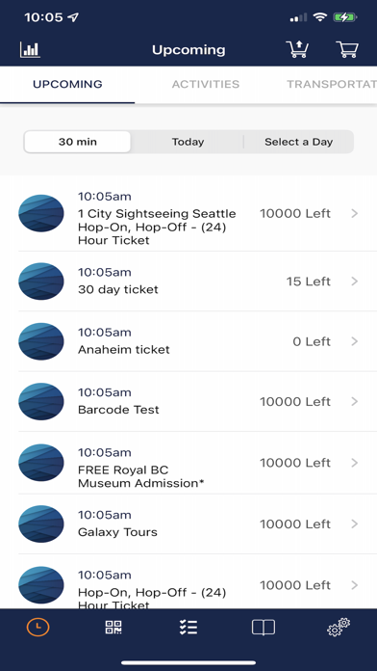Viewport: 377px width, 671px height.
Task: Select the 30 min segment
Action: point(77,142)
